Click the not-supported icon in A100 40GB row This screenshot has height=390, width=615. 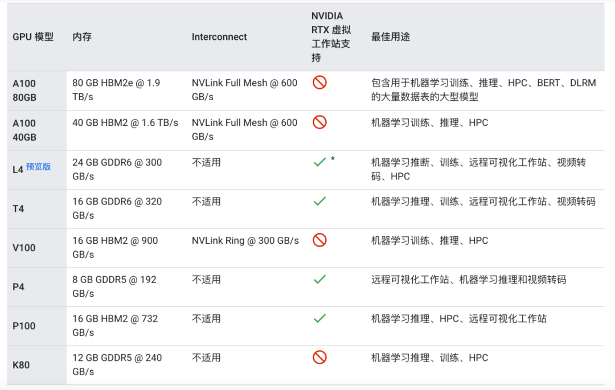[x=319, y=122]
